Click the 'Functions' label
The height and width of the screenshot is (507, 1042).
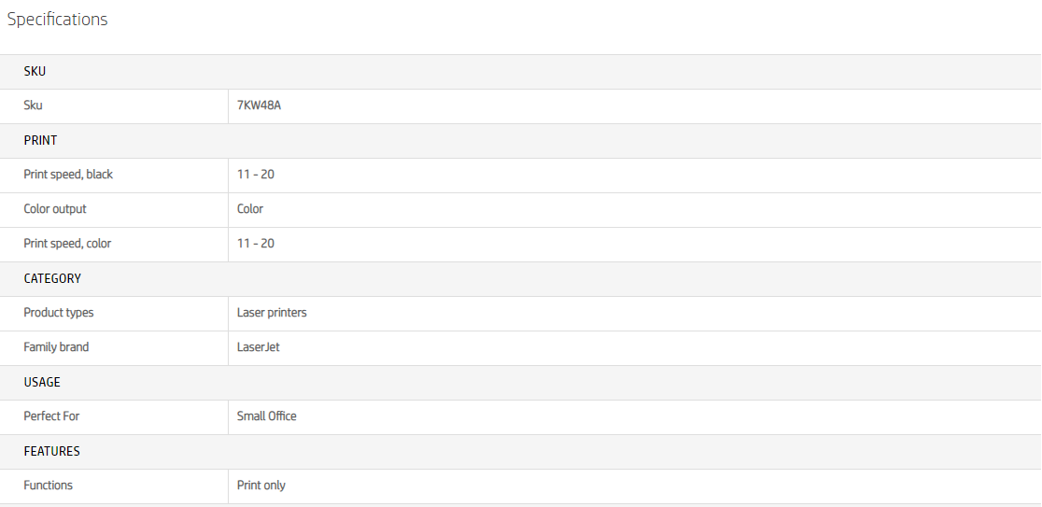[x=48, y=486]
